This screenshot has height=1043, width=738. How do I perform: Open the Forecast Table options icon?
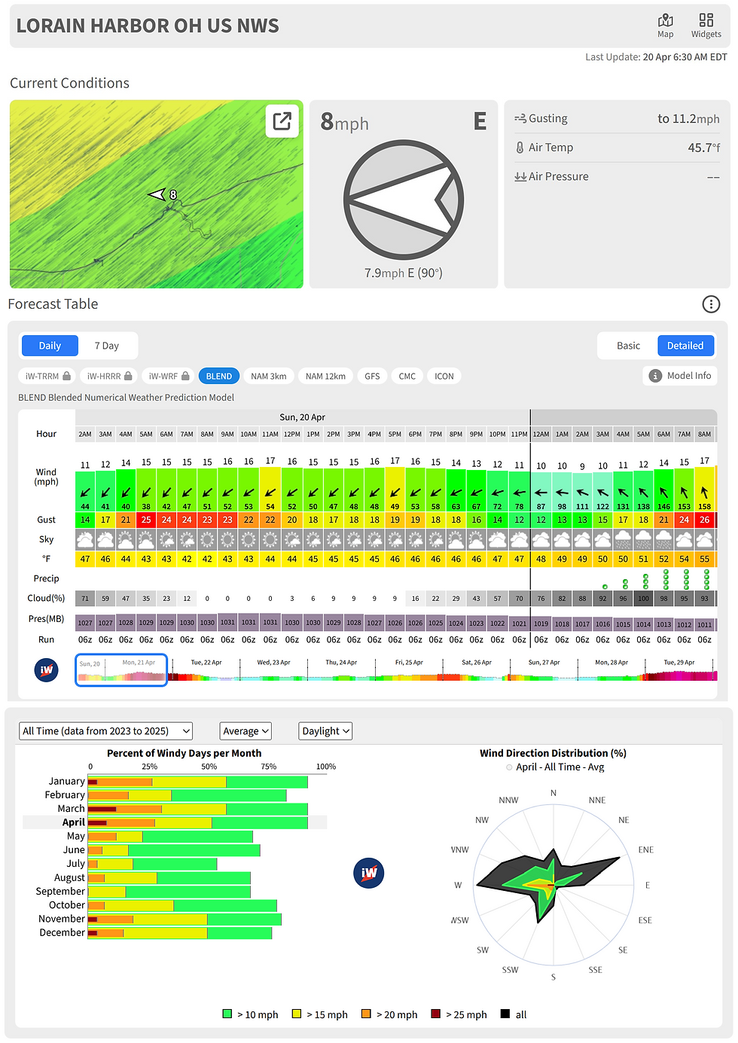click(x=711, y=304)
